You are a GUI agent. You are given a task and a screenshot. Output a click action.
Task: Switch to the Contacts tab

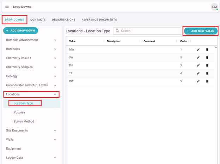38,20
